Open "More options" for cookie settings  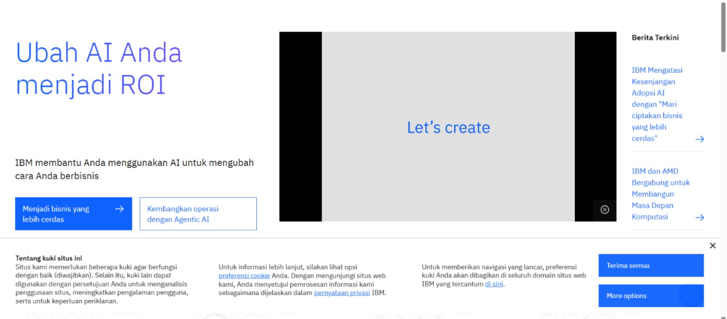pyautogui.click(x=651, y=296)
